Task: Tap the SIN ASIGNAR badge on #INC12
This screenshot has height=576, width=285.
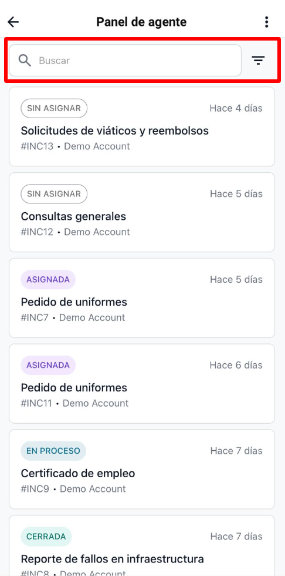Action: 54,194
